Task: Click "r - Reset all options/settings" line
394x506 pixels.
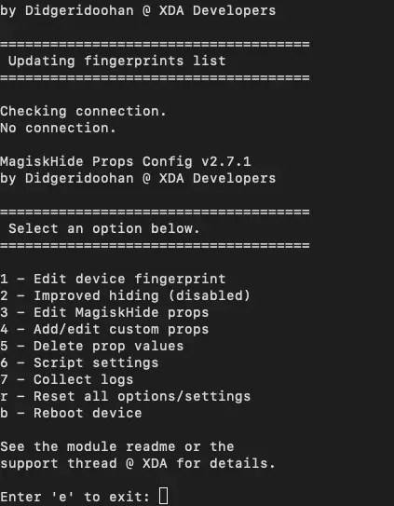Action: coord(126,397)
